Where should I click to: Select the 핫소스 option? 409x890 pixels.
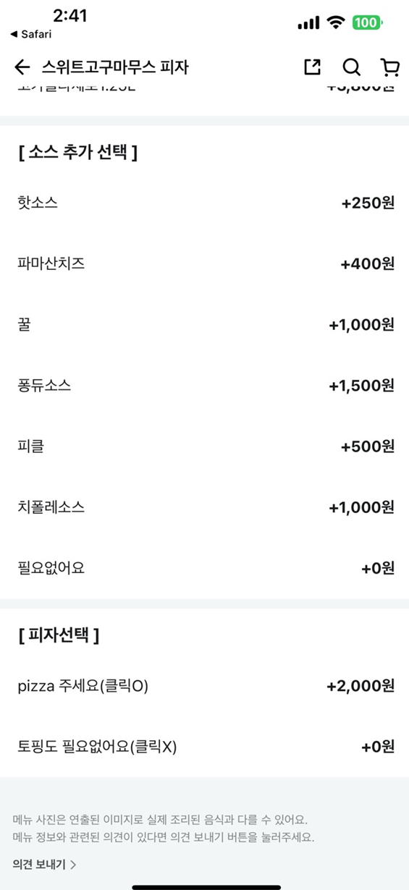pyautogui.click(x=204, y=203)
